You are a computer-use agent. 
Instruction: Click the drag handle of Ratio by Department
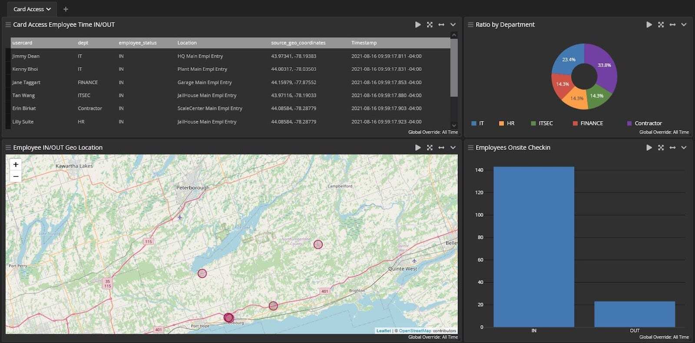coord(470,25)
